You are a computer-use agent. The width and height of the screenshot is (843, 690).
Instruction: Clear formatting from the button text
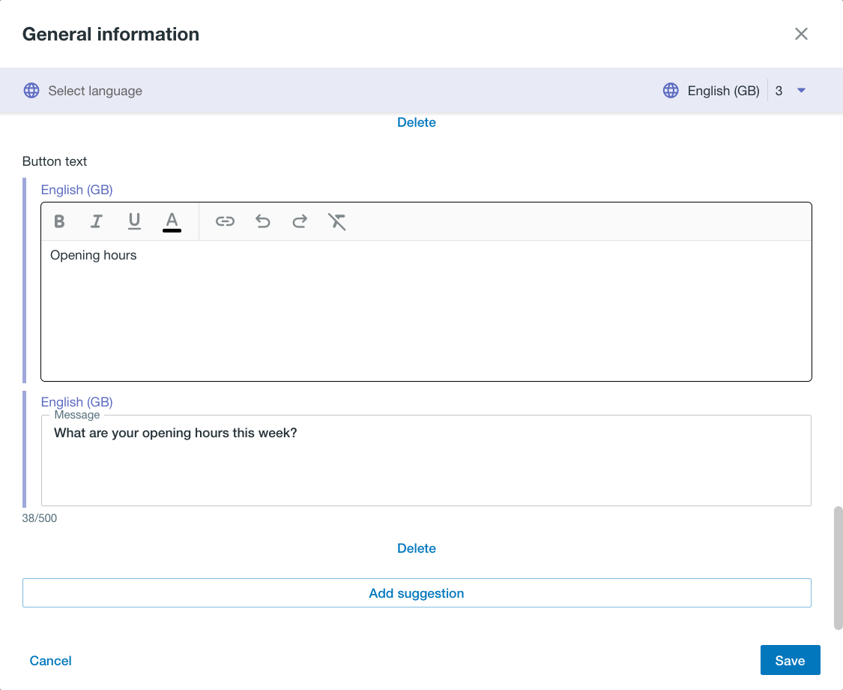[x=337, y=221]
